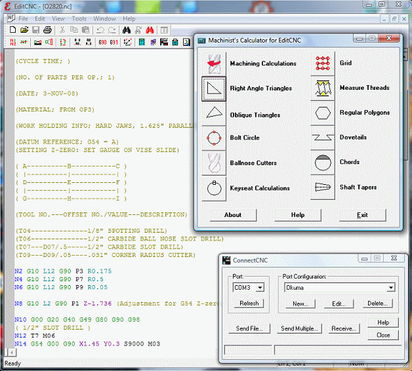Save the file with the floppy icon
Image resolution: width=412 pixels, height=371 pixels.
coord(35,30)
